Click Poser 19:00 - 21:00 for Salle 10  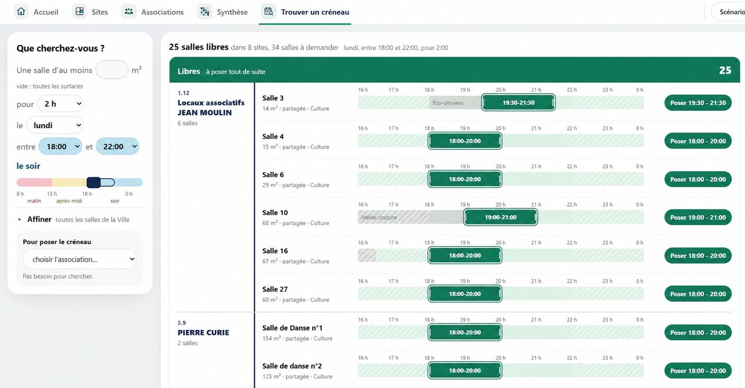point(698,217)
